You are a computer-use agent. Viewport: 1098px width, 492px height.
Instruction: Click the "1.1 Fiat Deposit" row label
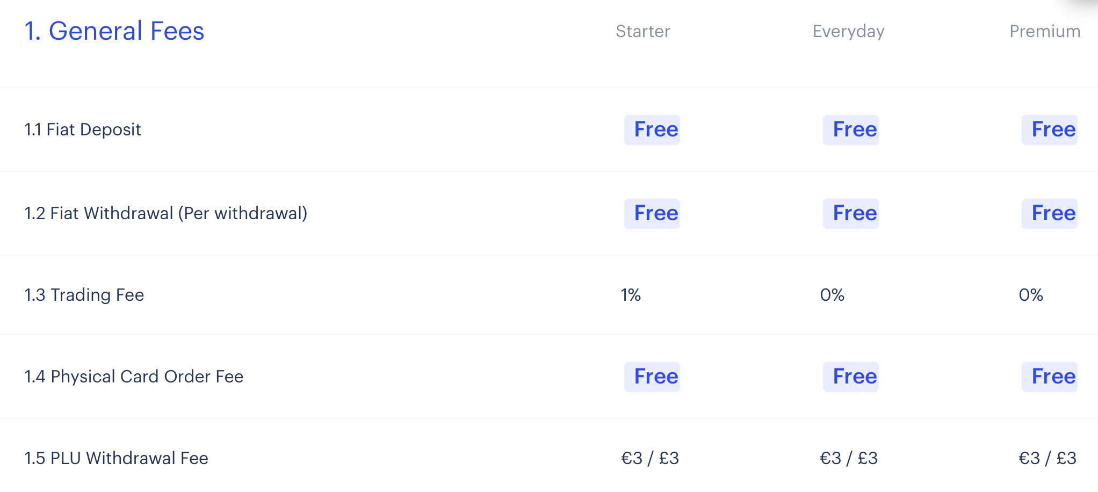point(83,130)
